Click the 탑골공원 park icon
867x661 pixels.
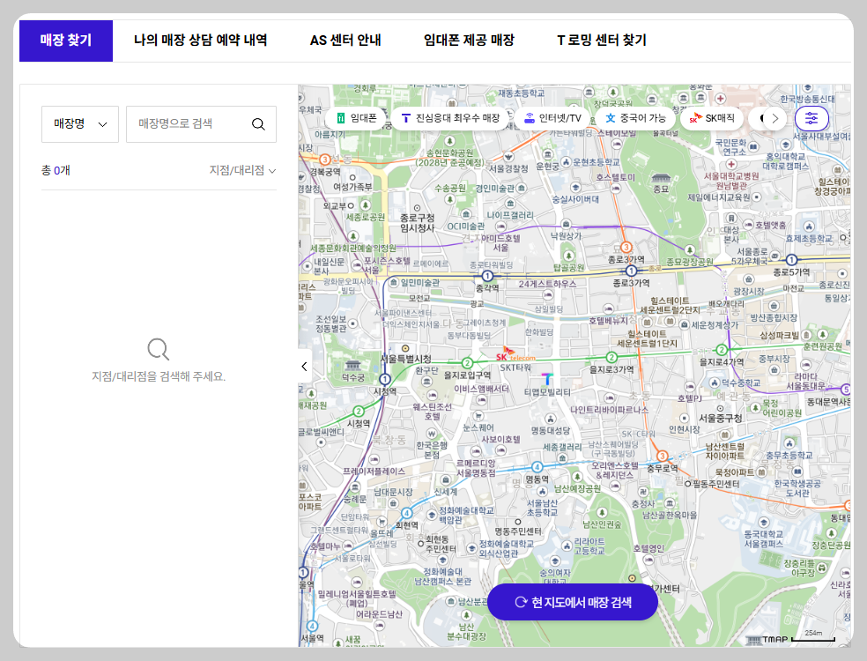pos(568,256)
